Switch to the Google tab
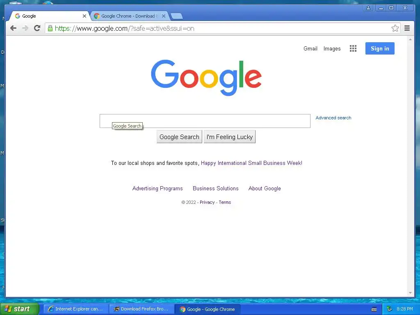 point(50,16)
